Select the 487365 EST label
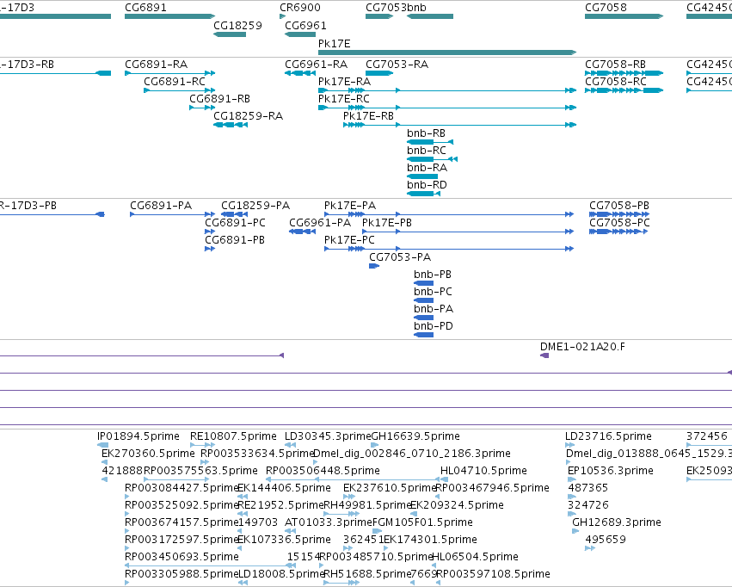 coord(588,489)
